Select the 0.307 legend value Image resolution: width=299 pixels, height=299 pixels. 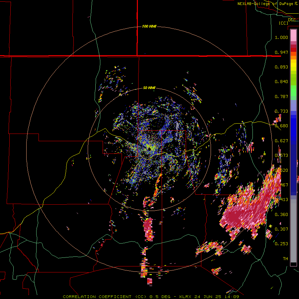click(x=281, y=229)
